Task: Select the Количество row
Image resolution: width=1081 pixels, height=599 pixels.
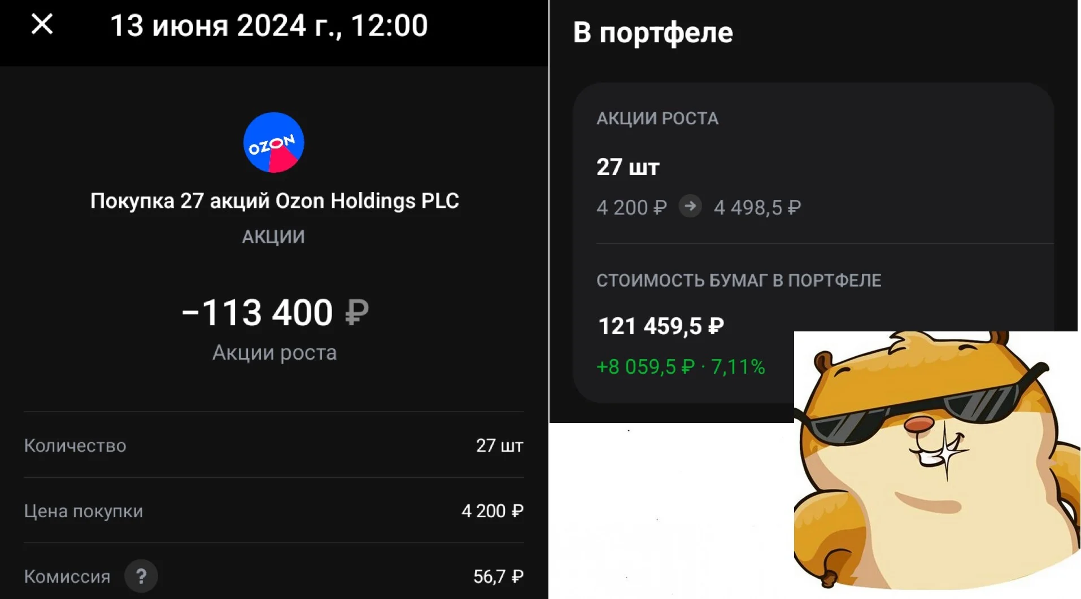Action: [x=274, y=445]
